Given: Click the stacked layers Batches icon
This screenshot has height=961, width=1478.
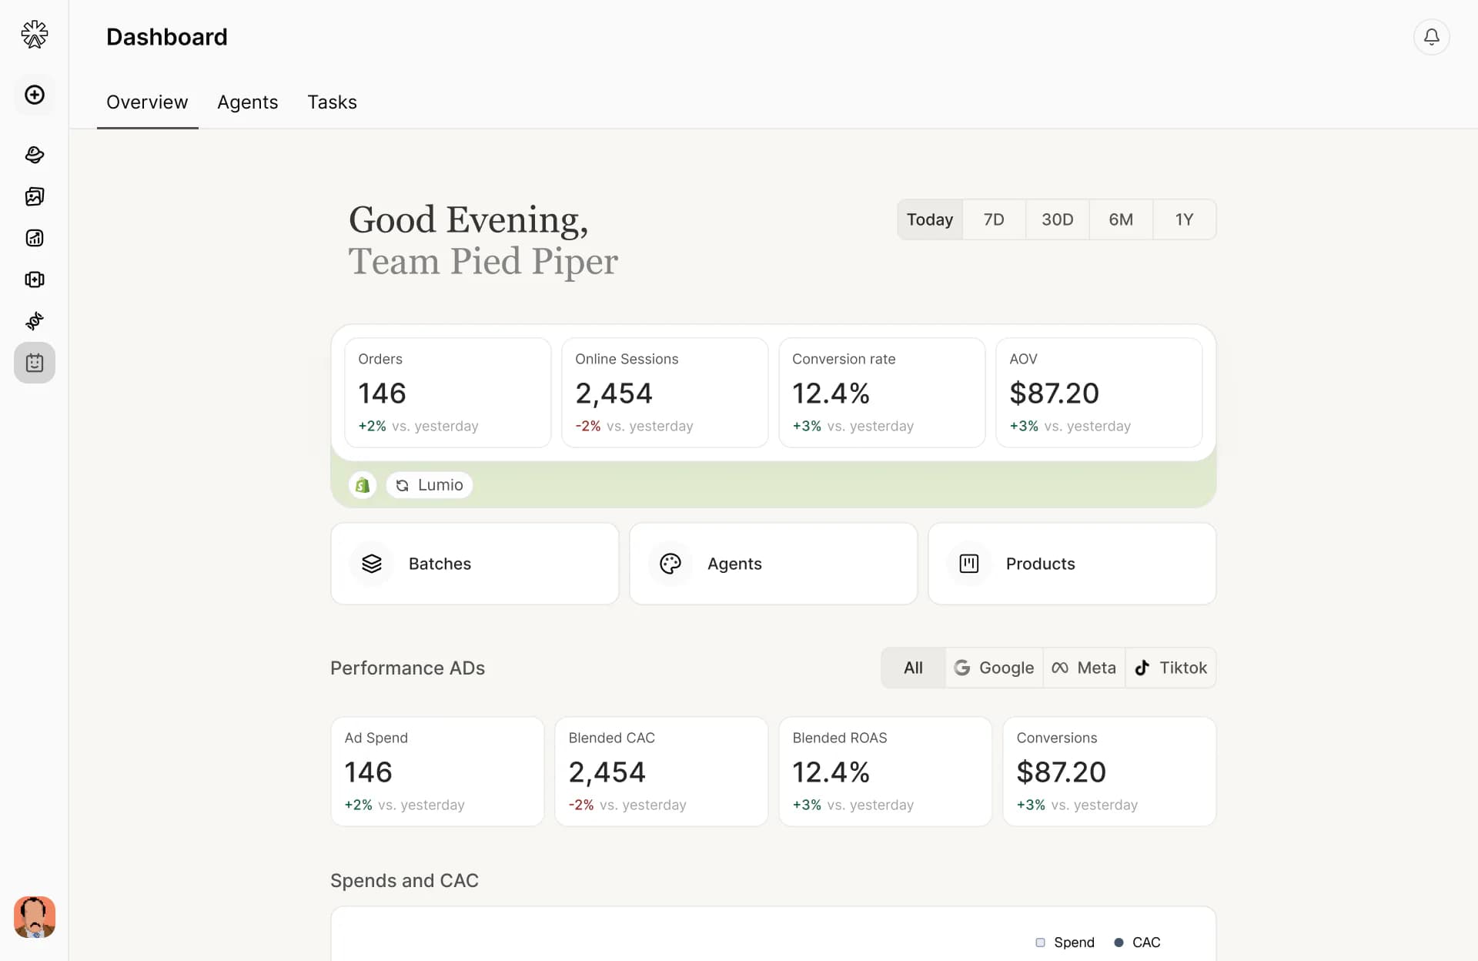Looking at the screenshot, I should coord(372,564).
